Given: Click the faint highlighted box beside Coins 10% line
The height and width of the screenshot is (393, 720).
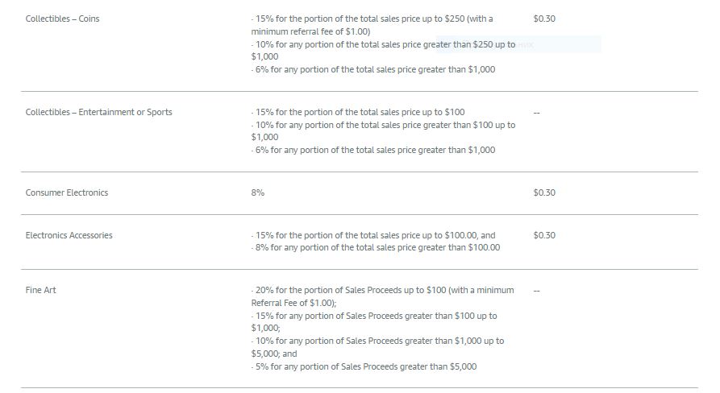Looking at the screenshot, I should click(518, 44).
